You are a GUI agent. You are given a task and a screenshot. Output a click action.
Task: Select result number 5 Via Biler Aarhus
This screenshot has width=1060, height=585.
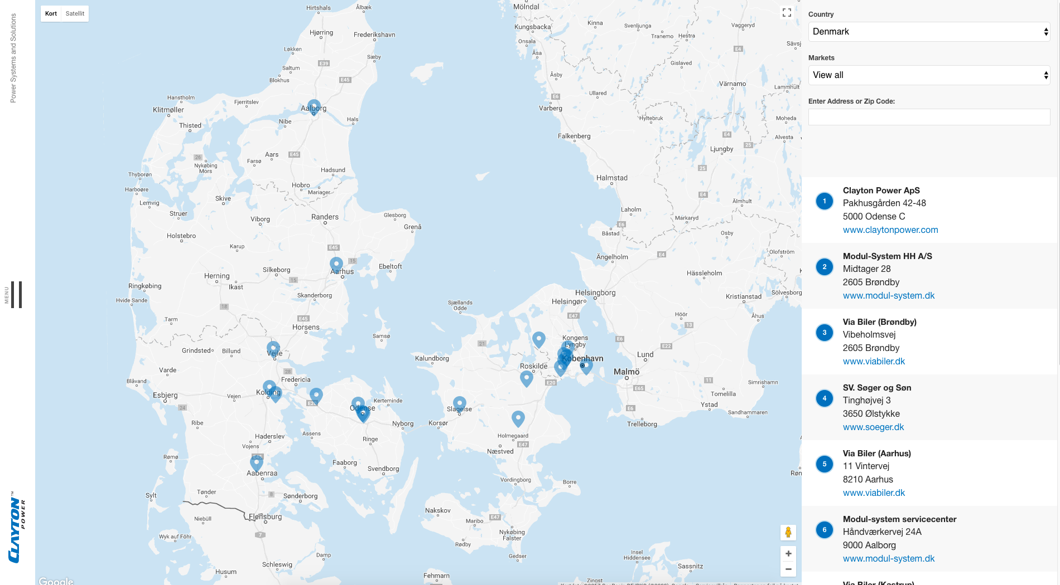click(825, 464)
